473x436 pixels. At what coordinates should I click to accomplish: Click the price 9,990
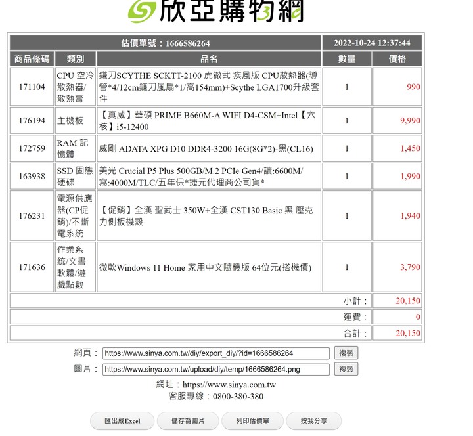pyautogui.click(x=410, y=121)
